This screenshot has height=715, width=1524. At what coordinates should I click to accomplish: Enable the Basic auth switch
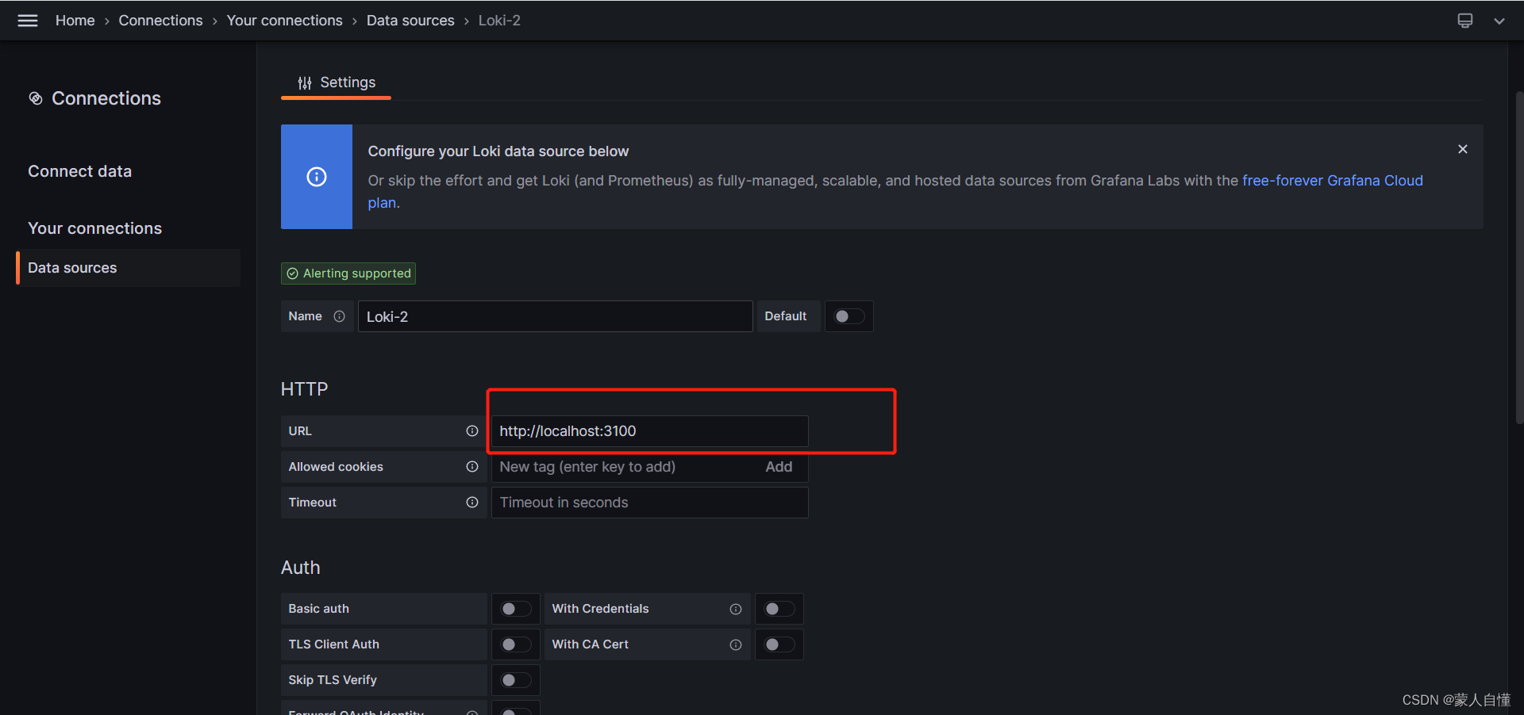click(x=516, y=609)
